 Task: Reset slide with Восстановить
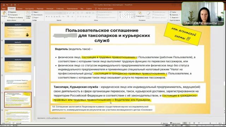[x=37, y=15]
